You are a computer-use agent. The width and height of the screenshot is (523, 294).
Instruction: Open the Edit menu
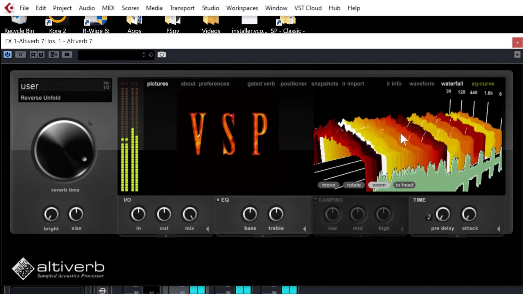coord(41,8)
